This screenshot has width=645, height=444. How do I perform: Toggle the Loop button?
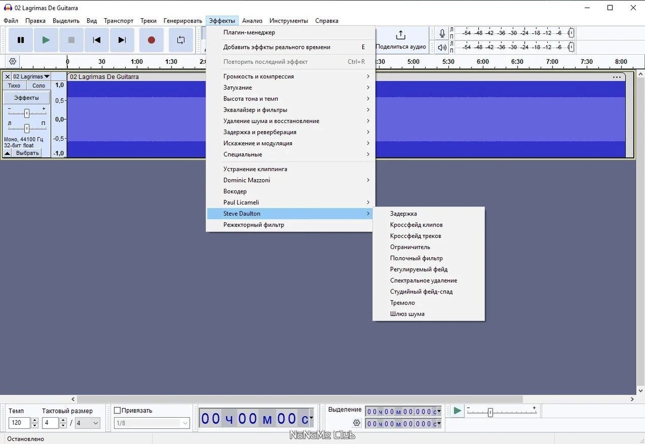coord(181,40)
